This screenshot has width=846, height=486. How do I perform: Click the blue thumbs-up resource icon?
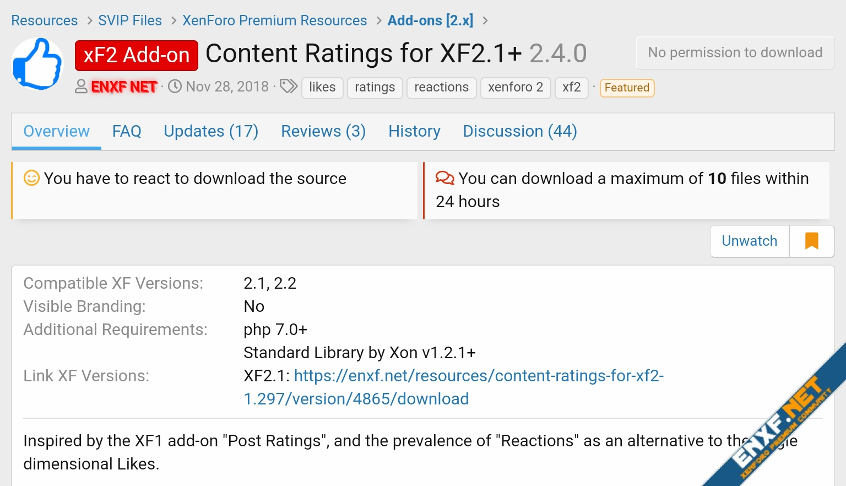coord(37,63)
